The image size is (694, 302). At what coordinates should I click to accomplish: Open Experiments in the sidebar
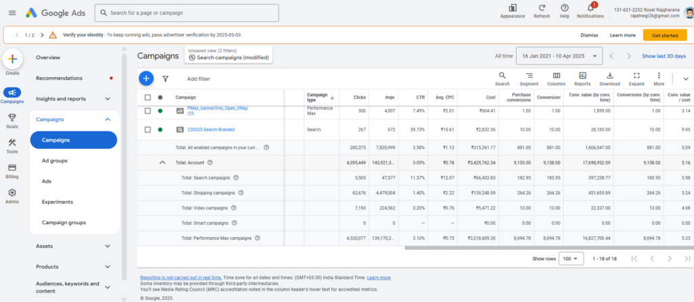point(57,202)
